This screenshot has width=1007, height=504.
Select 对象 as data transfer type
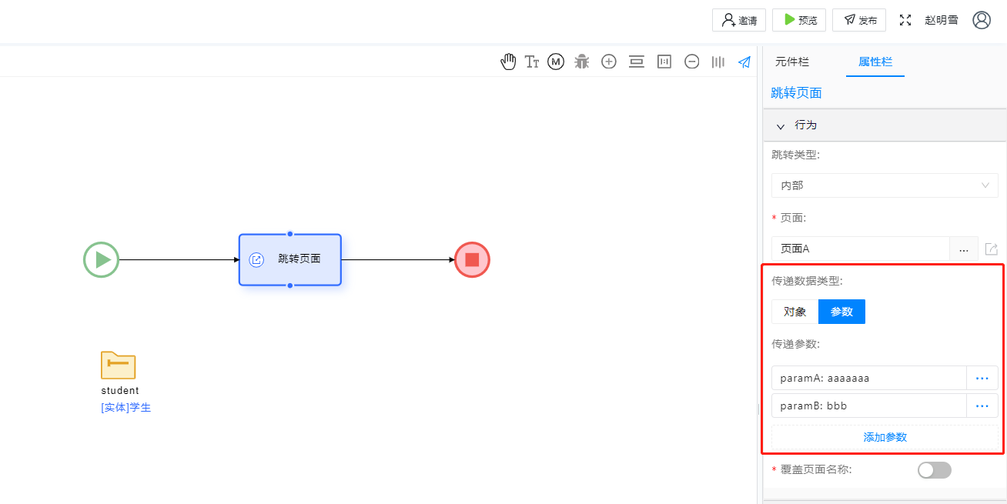tap(795, 312)
